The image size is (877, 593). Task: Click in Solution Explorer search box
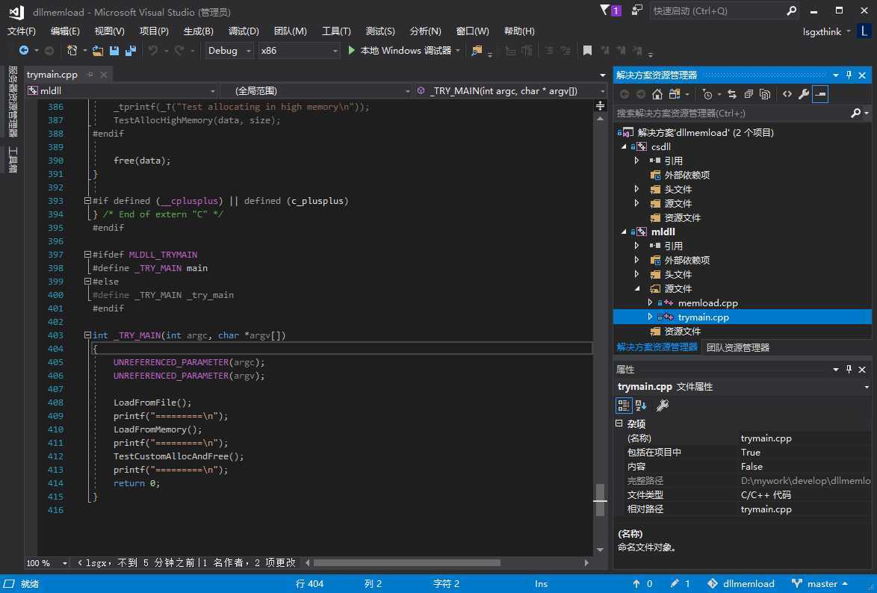[731, 113]
